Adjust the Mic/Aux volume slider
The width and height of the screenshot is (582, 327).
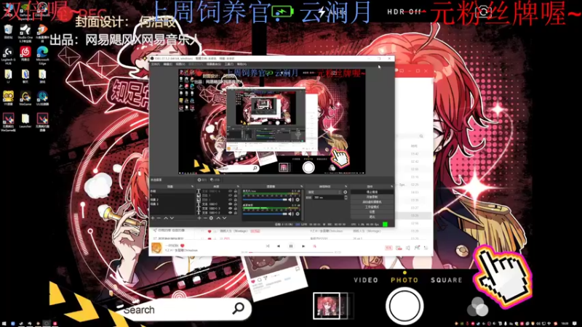(265, 199)
